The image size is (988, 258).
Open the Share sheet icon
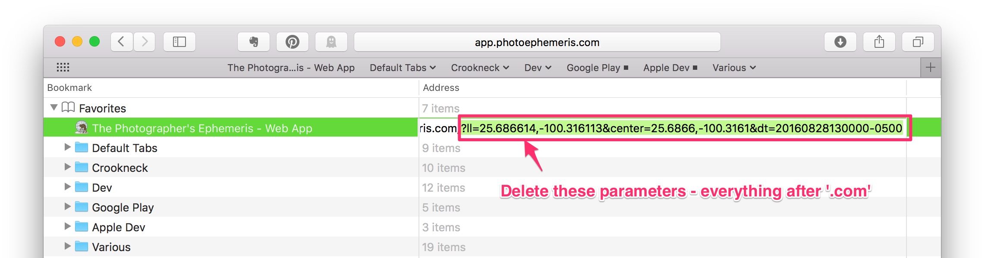(879, 42)
